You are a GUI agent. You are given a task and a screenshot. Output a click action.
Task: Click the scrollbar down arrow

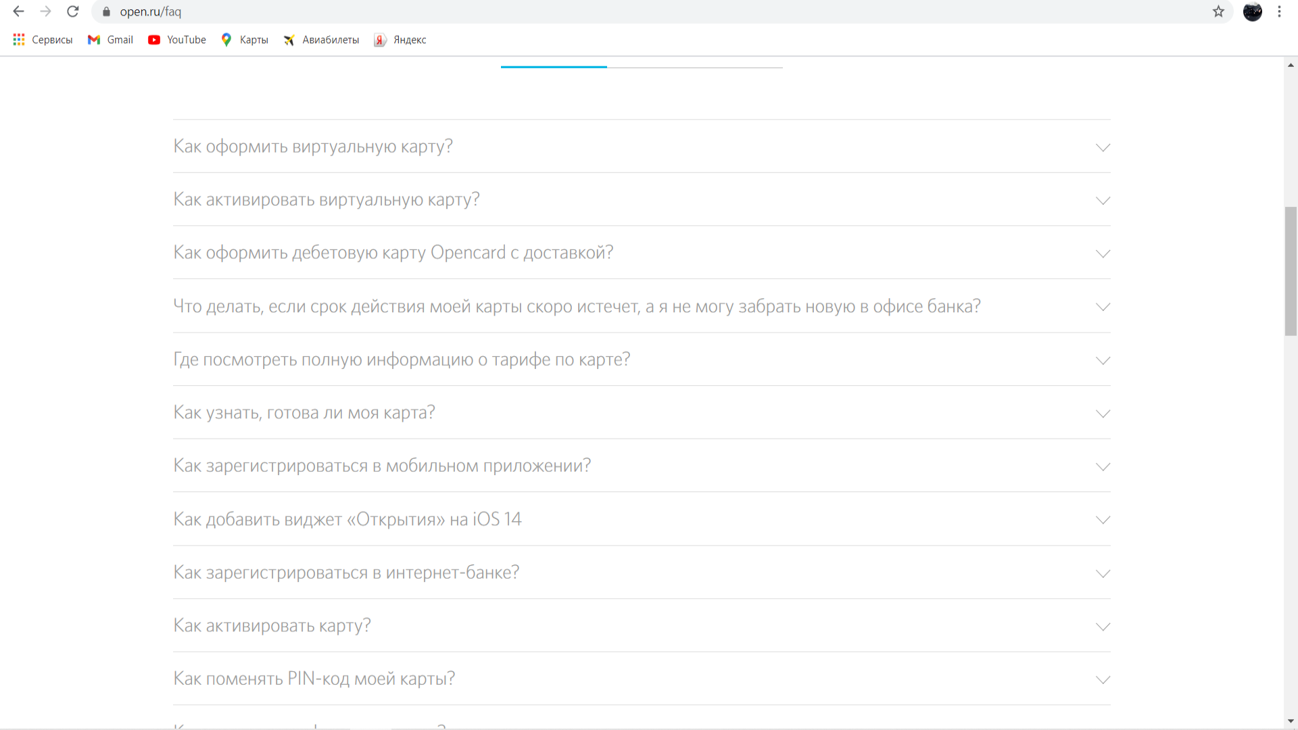coord(1291,721)
